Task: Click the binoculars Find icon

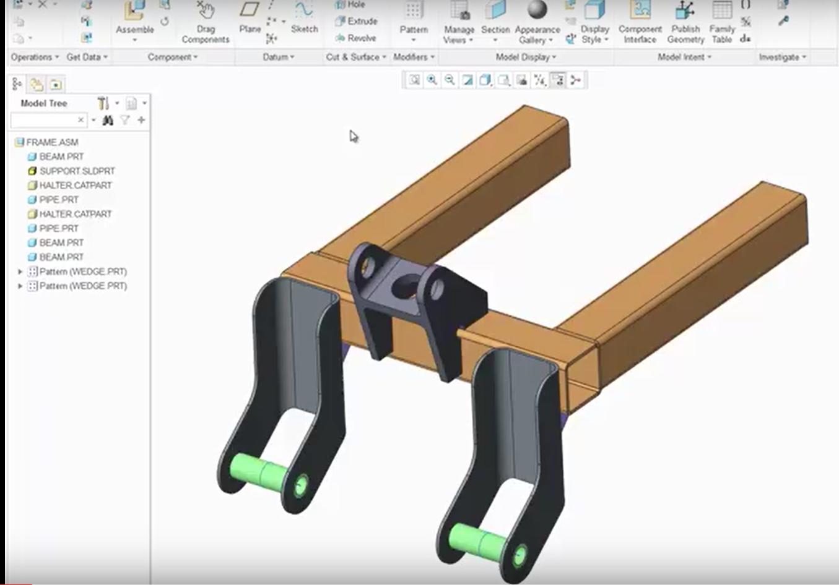Action: [x=108, y=120]
